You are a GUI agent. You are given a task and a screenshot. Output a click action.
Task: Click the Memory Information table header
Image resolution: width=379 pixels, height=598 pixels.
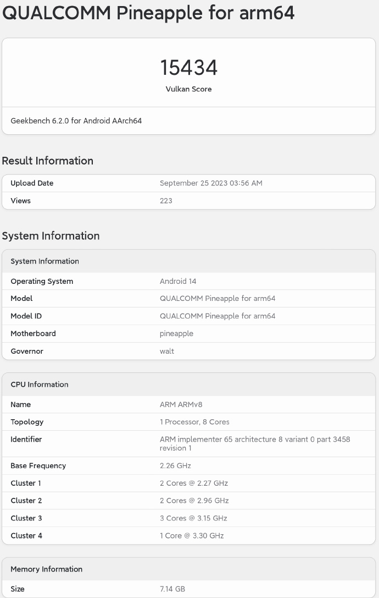tap(47, 569)
